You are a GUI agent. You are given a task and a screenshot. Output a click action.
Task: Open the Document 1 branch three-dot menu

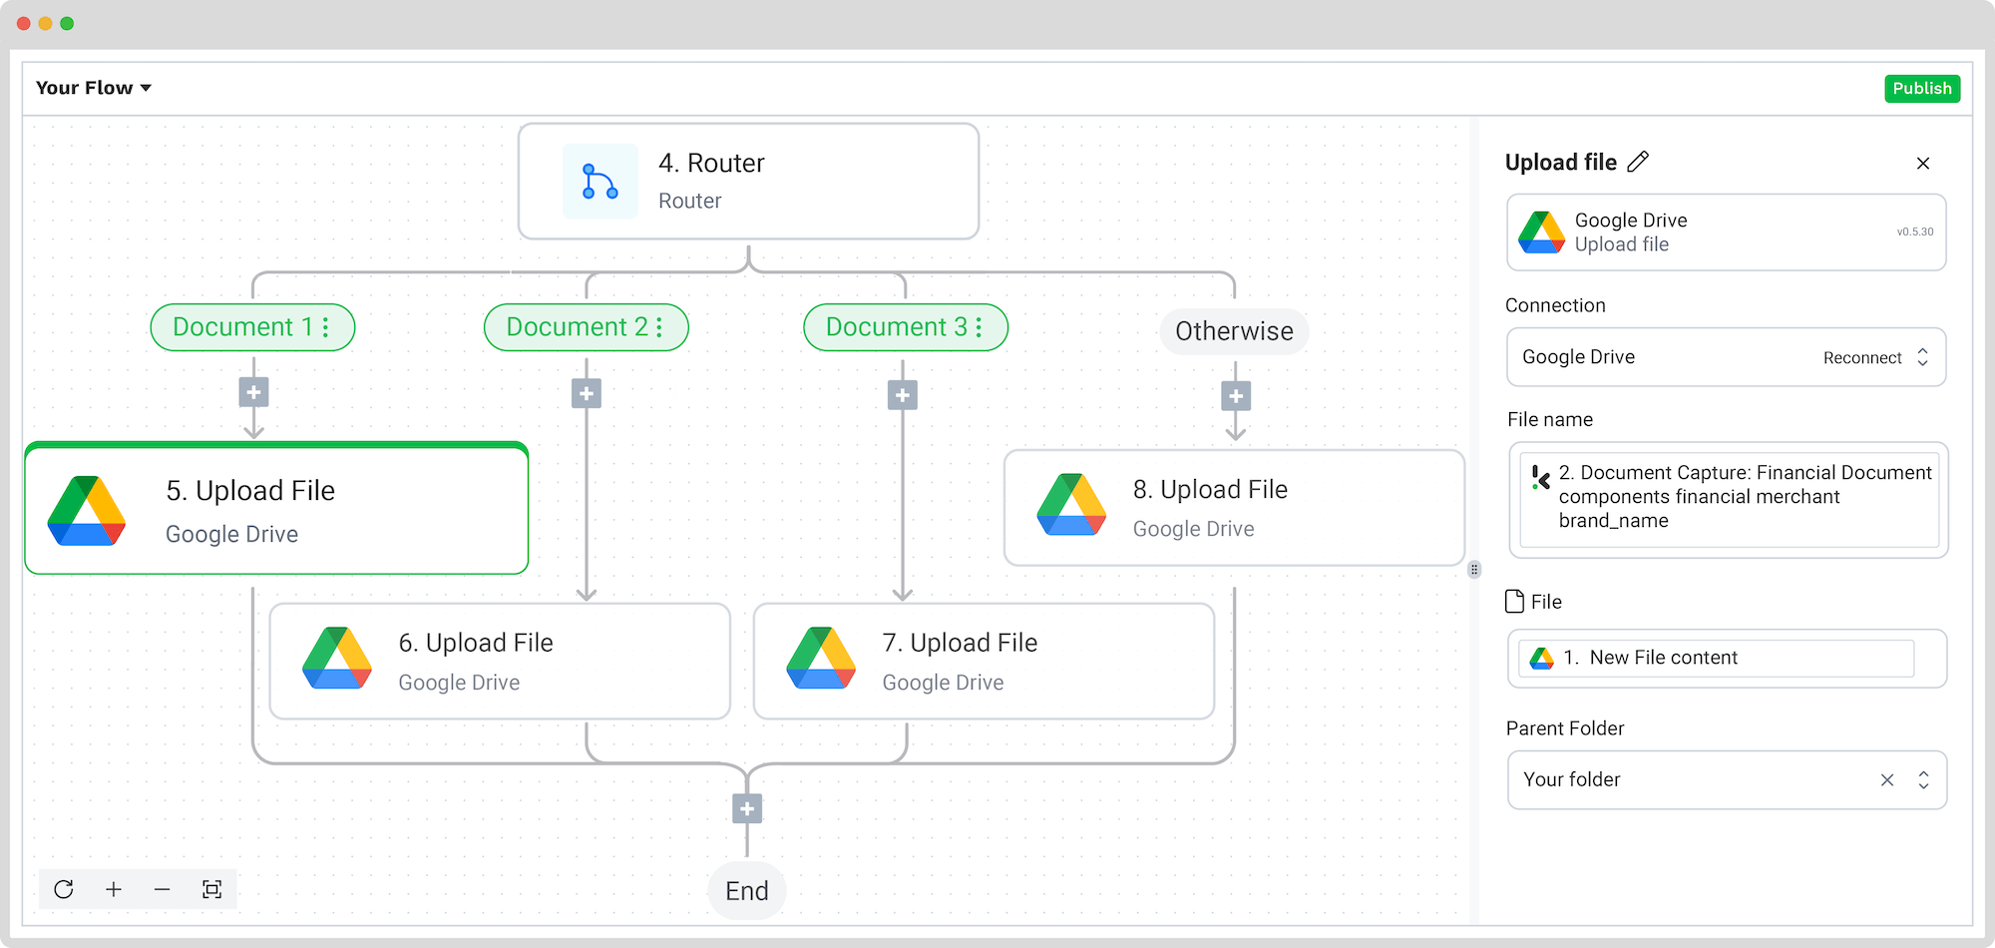click(325, 327)
